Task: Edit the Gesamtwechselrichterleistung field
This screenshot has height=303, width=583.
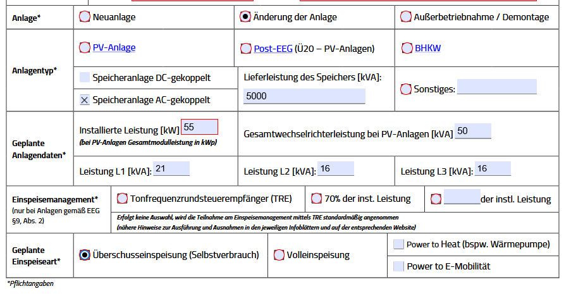Action: point(472,131)
